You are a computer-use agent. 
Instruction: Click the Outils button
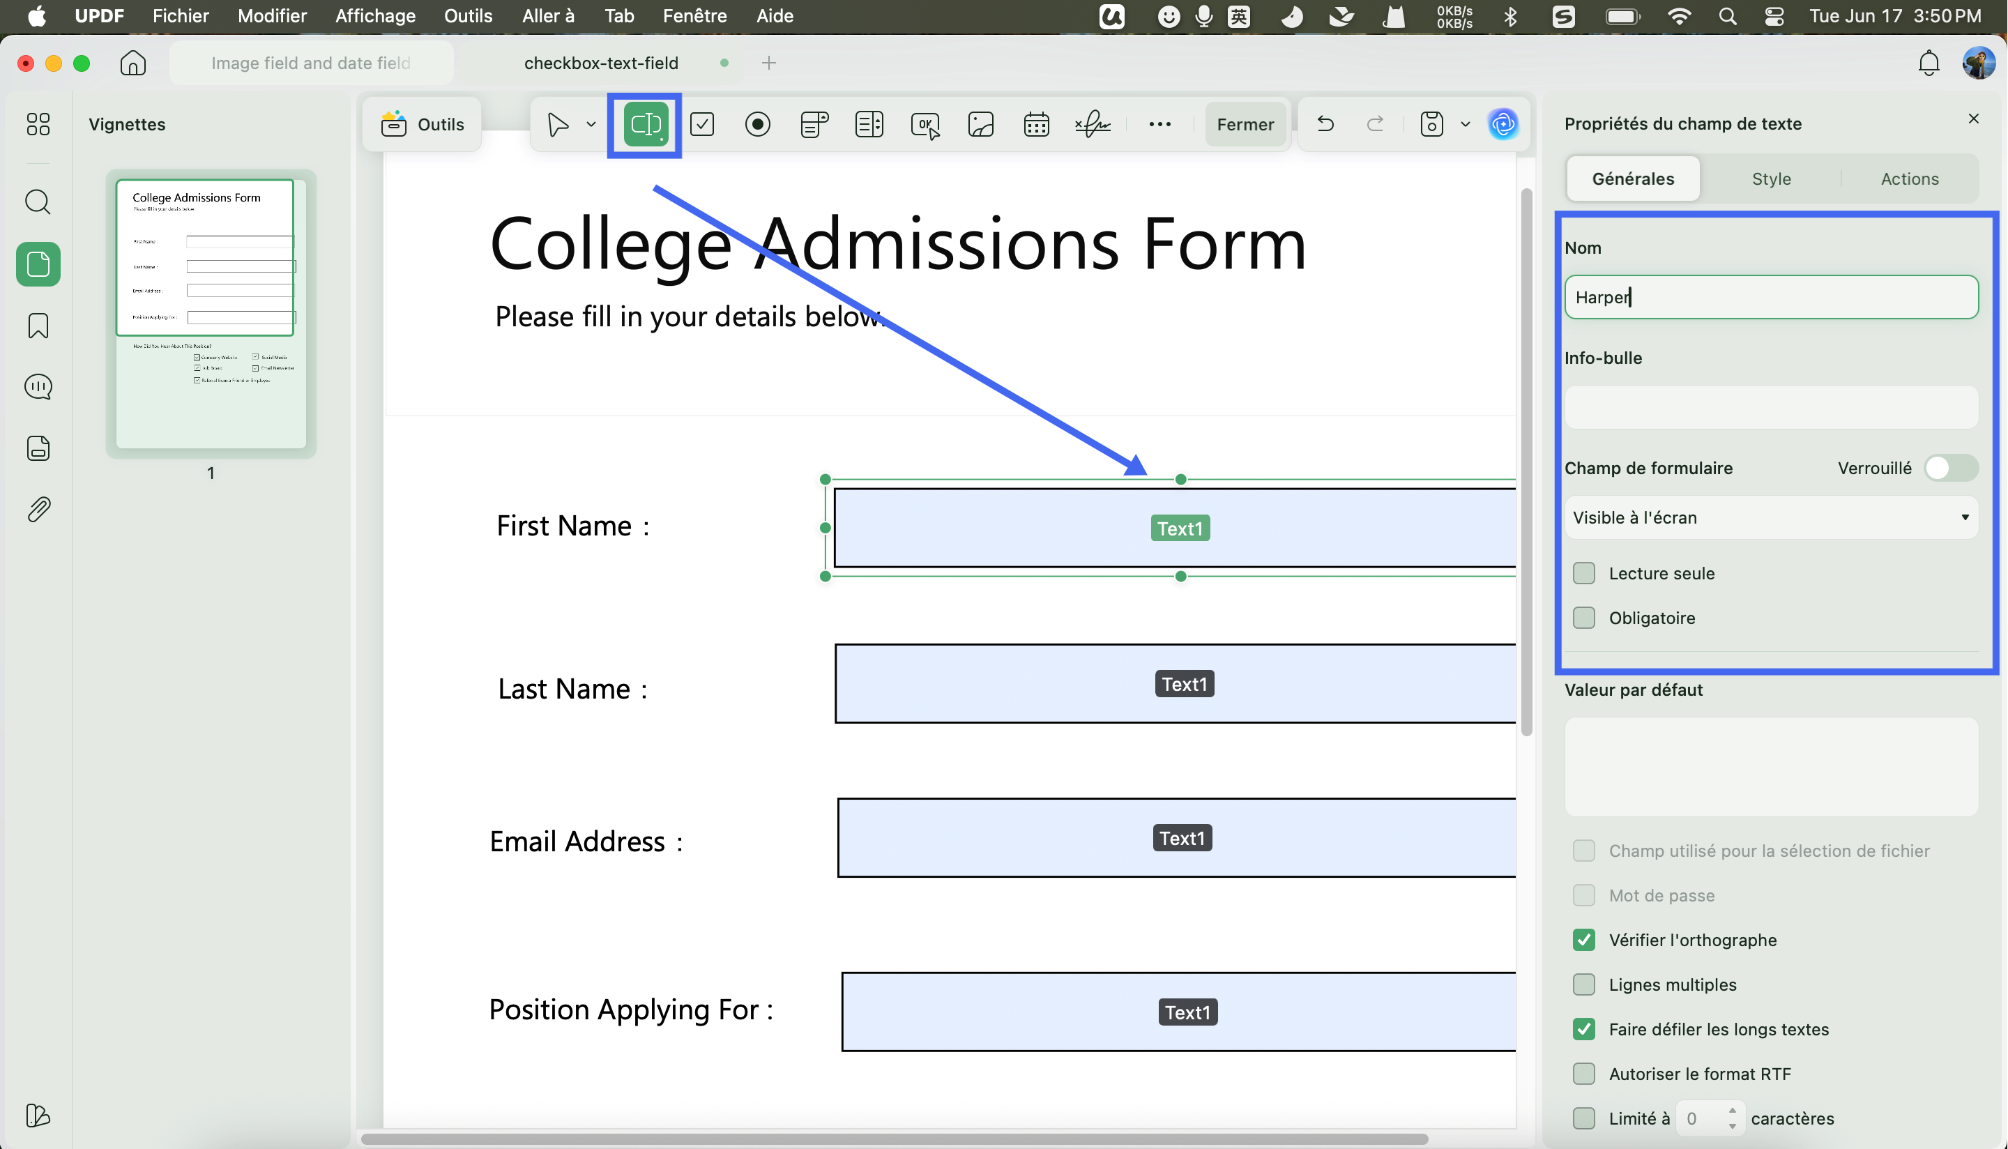tap(423, 124)
